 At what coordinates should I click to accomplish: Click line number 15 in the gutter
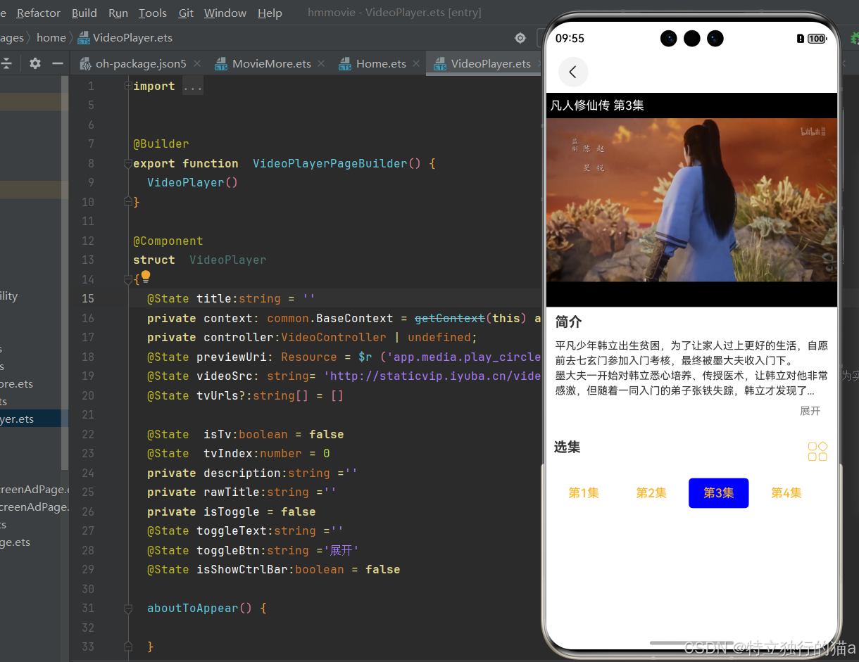pos(87,298)
